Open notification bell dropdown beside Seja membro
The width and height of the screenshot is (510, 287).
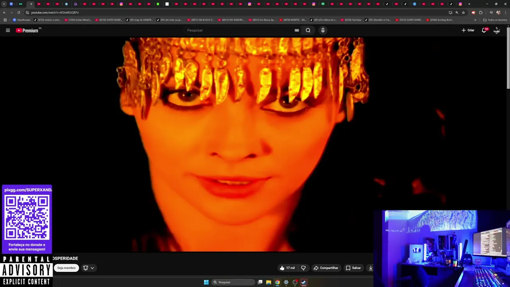click(88, 268)
